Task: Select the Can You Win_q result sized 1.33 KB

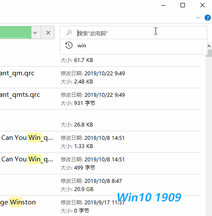Action: 27,138
